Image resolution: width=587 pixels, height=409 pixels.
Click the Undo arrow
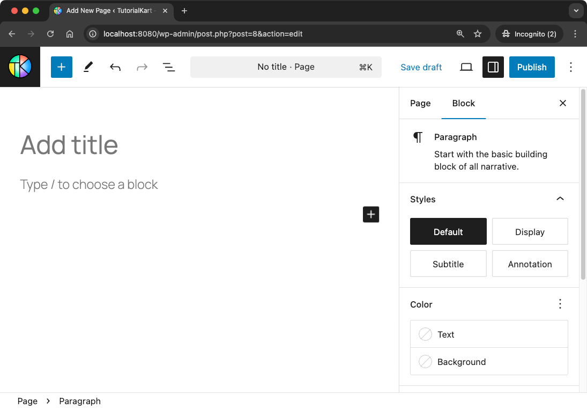(x=115, y=67)
